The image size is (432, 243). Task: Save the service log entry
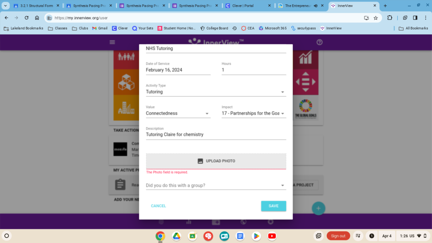coord(274,206)
